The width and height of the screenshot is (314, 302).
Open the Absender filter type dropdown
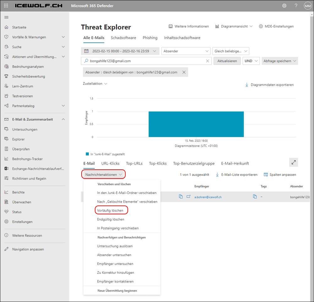186,51
